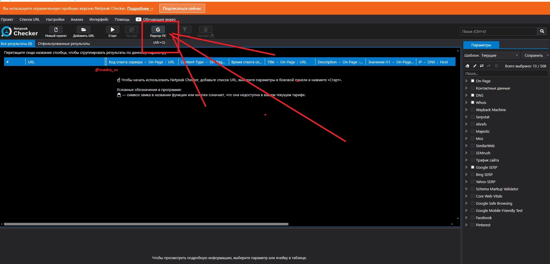Follow the Подробнее link in banner
The width and height of the screenshot is (550, 264).
(140, 8)
